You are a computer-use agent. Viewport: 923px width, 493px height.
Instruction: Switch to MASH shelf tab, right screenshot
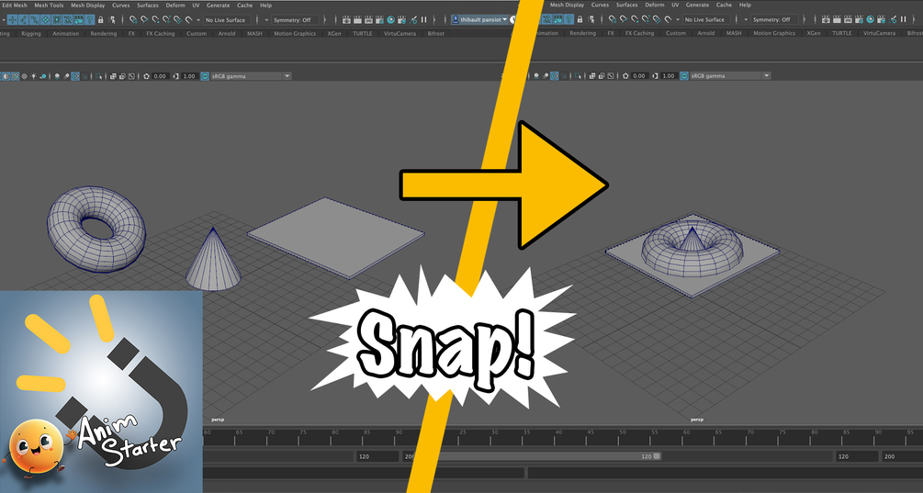pos(734,33)
